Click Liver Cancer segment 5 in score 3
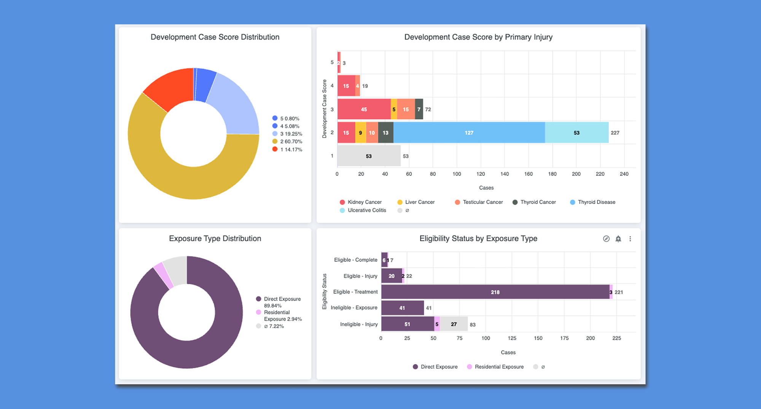 pyautogui.click(x=394, y=109)
